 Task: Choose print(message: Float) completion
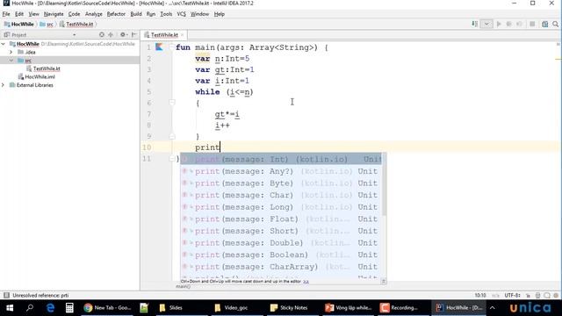point(281,219)
